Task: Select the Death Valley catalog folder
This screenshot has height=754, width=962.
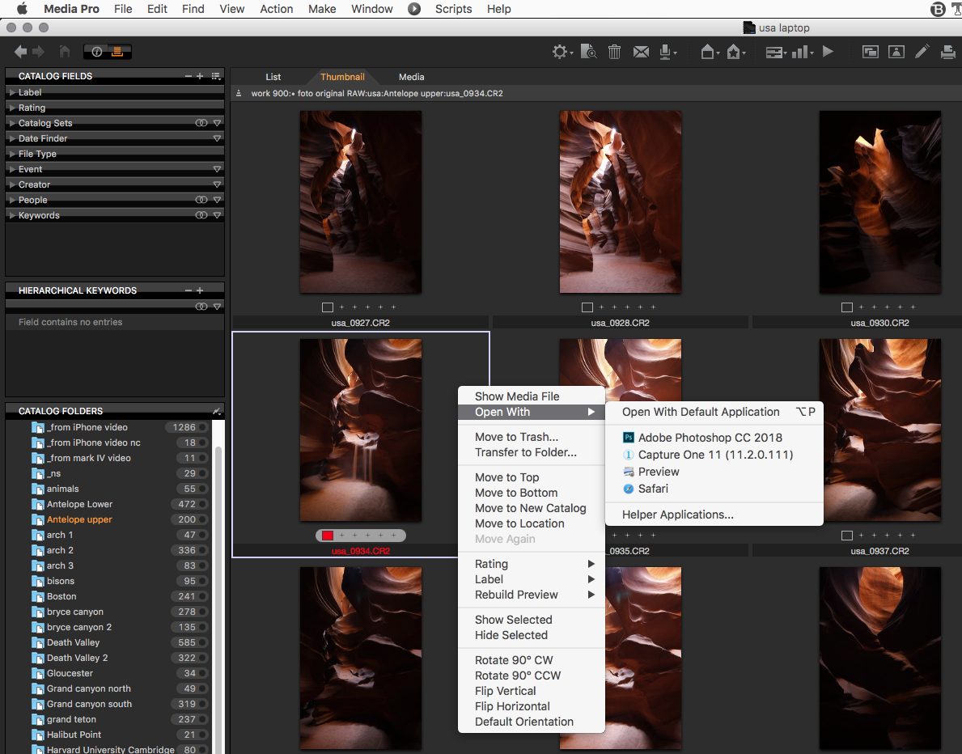Action: (73, 642)
